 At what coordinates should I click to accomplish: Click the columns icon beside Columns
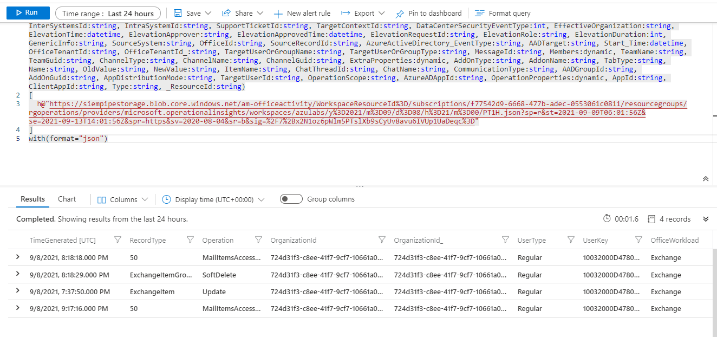(x=101, y=199)
